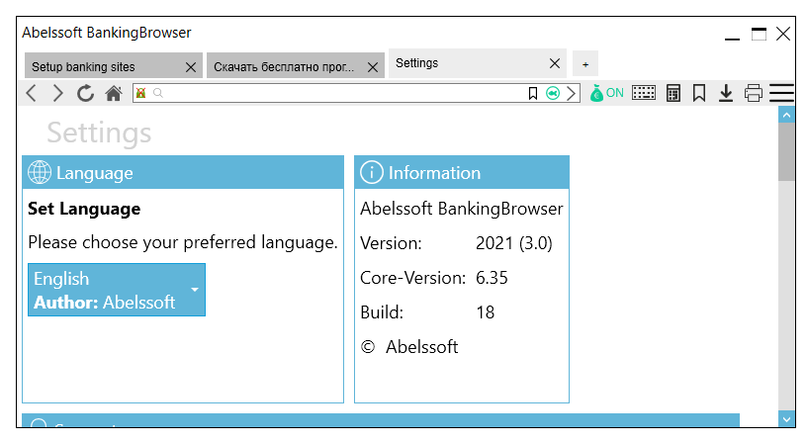Click the site security icon in address bar
This screenshot has height=443, width=807.
coord(140,93)
